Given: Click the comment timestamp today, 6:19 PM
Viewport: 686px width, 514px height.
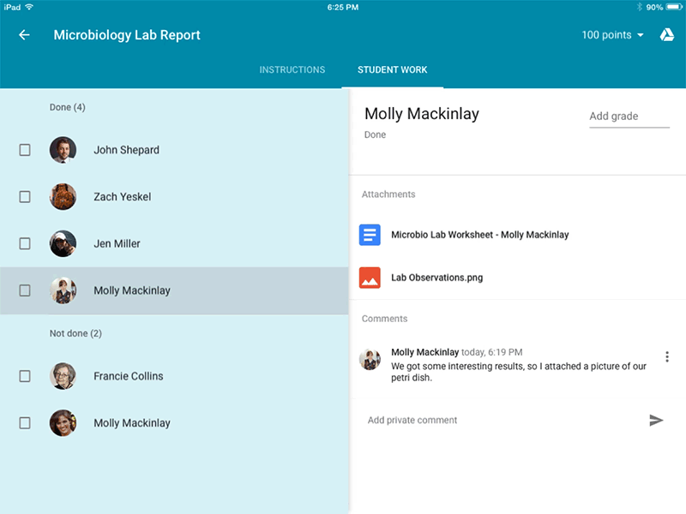Looking at the screenshot, I should [491, 352].
